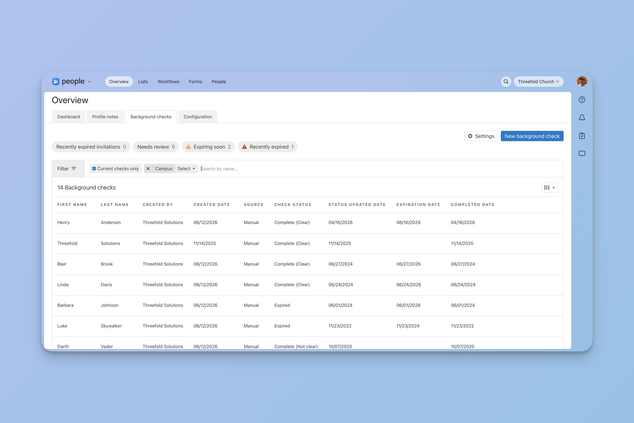The width and height of the screenshot is (634, 423).
Task: Go to the Lists nav item
Action: (143, 81)
